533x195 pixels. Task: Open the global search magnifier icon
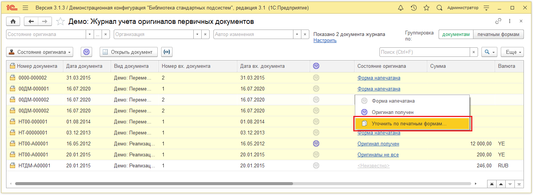[439, 8]
